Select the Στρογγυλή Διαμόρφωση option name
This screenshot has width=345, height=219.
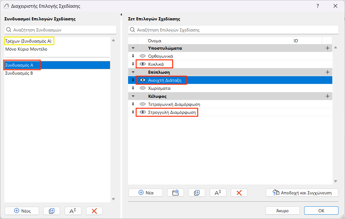[172, 112]
